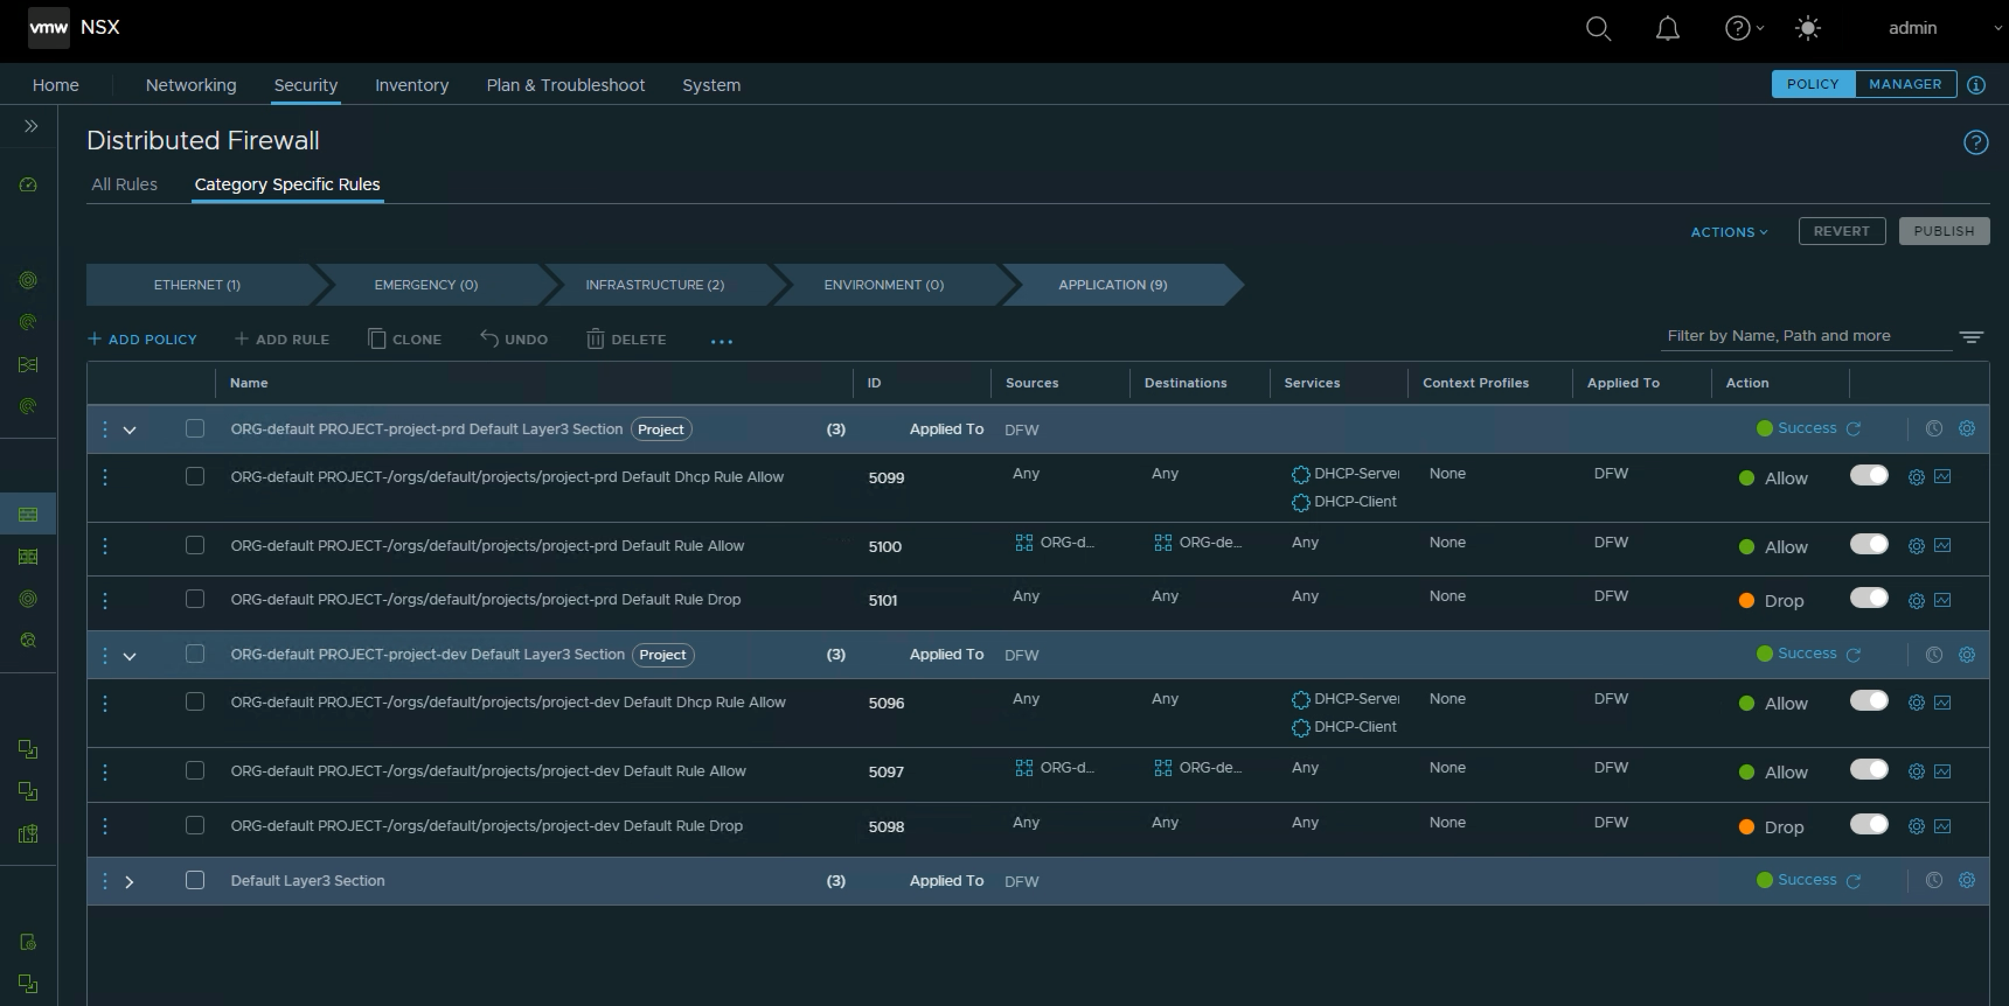The height and width of the screenshot is (1006, 2009).
Task: Open the global search icon
Action: 1598,28
